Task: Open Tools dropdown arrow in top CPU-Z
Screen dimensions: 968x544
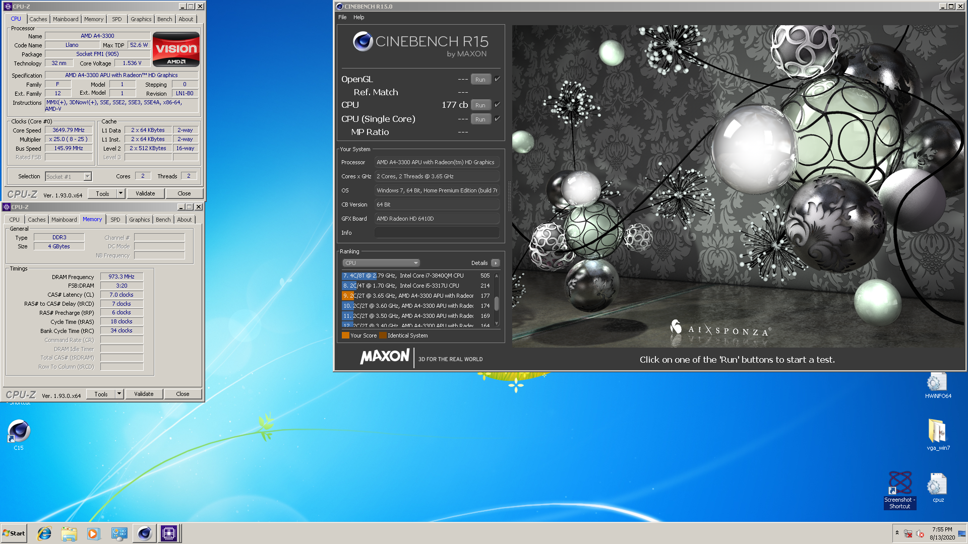Action: click(x=120, y=193)
